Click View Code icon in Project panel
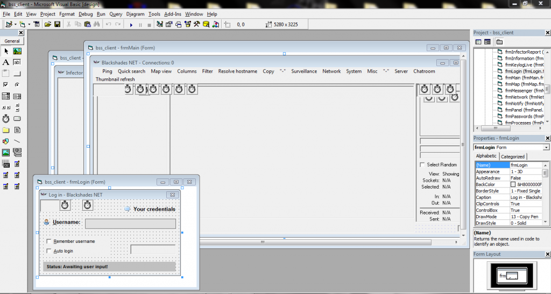 click(x=478, y=42)
